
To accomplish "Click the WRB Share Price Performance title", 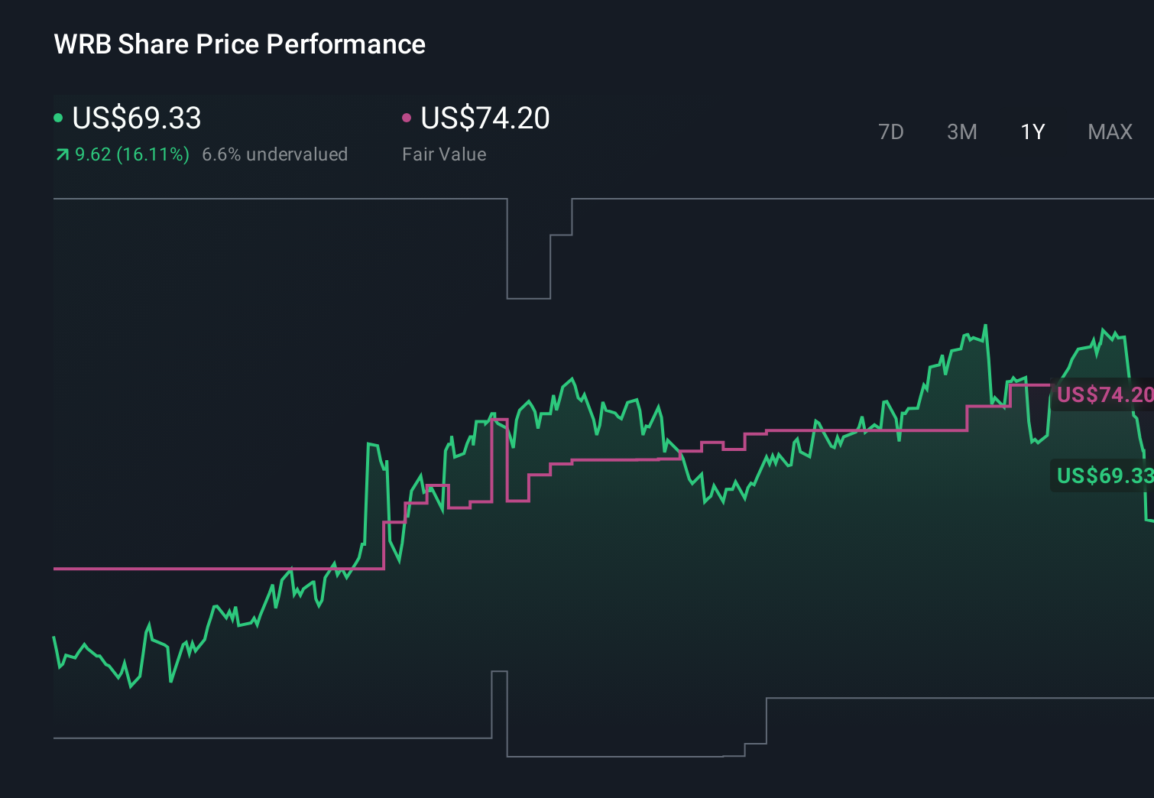I will 238,44.
